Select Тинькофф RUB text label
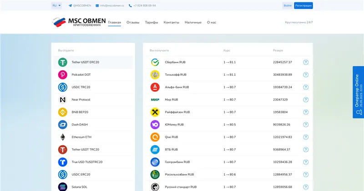 176,75
